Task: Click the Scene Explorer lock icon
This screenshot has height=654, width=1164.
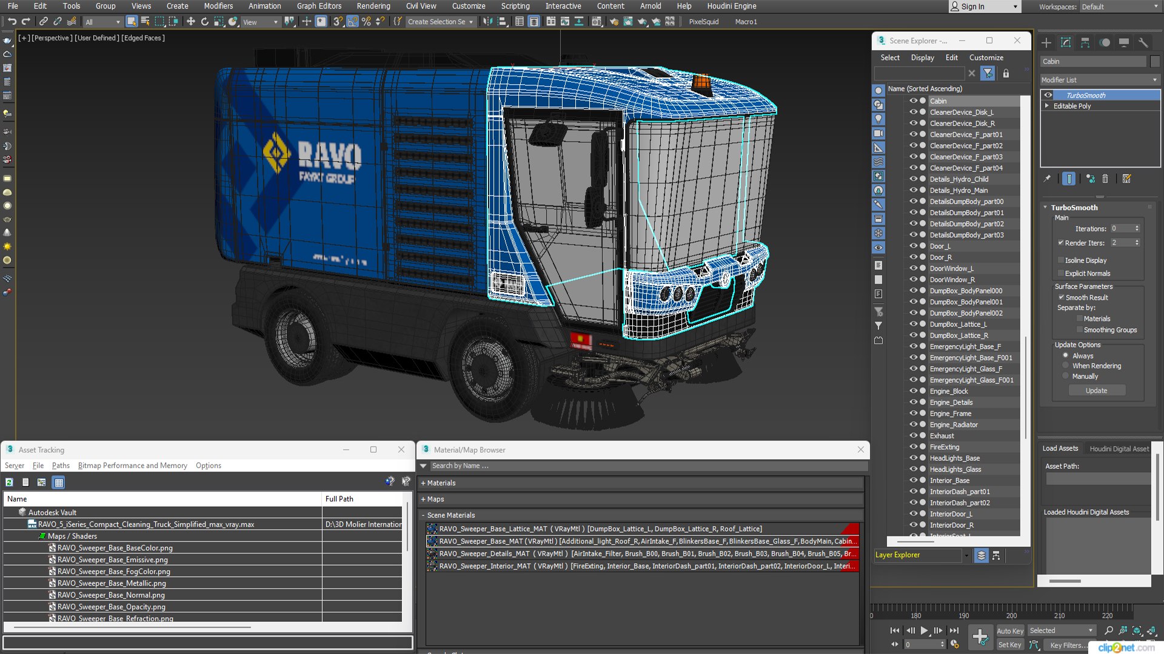Action: (x=1006, y=73)
